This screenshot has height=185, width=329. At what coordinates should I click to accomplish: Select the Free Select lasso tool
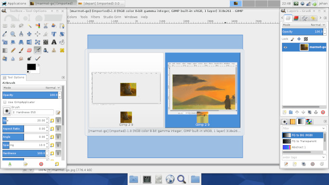pyautogui.click(x=21, y=26)
